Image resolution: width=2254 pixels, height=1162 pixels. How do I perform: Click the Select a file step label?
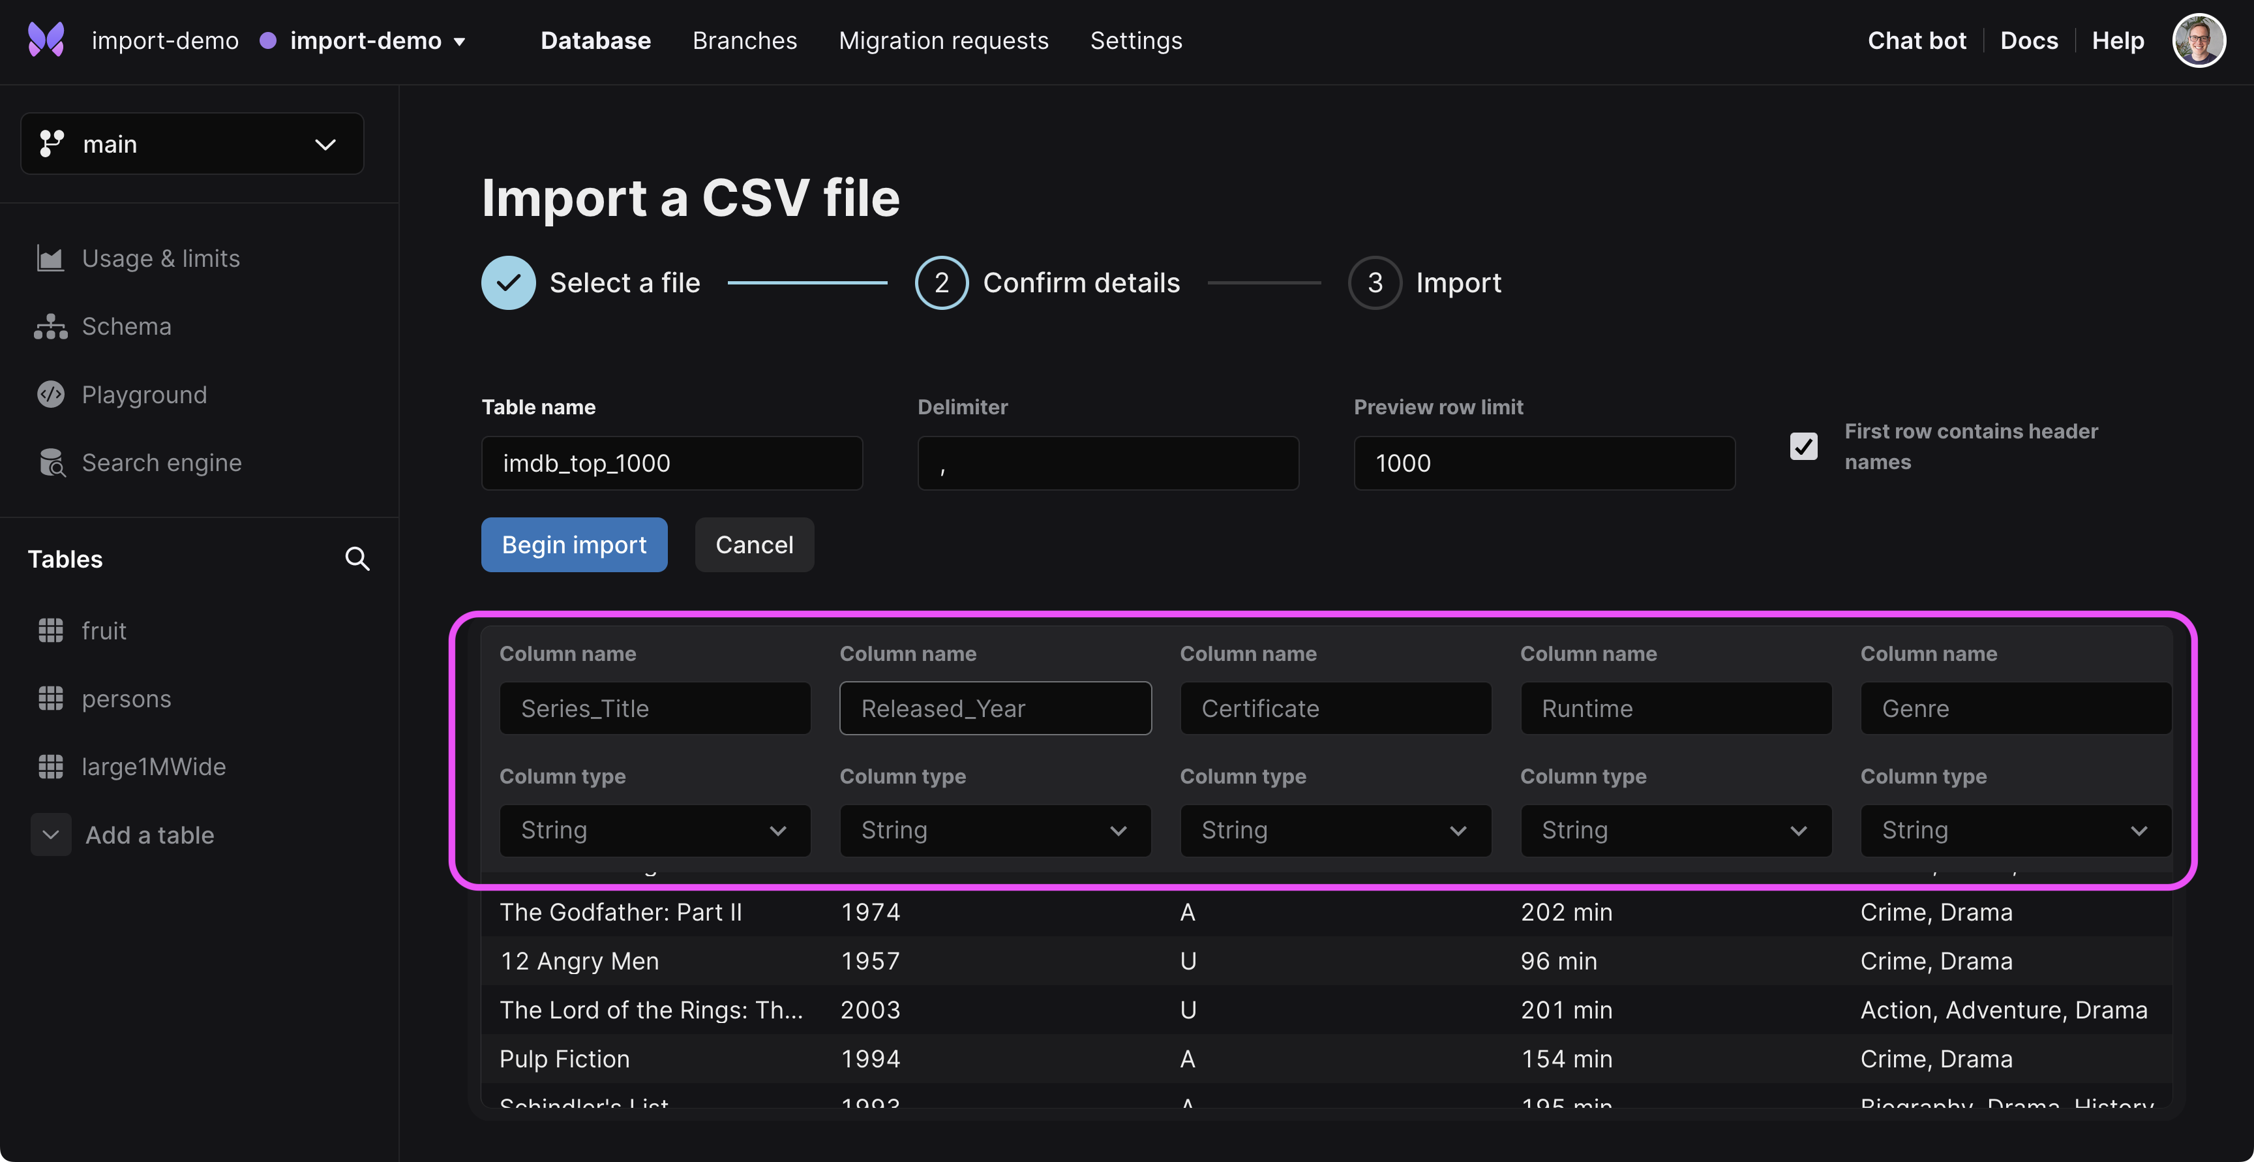[625, 283]
